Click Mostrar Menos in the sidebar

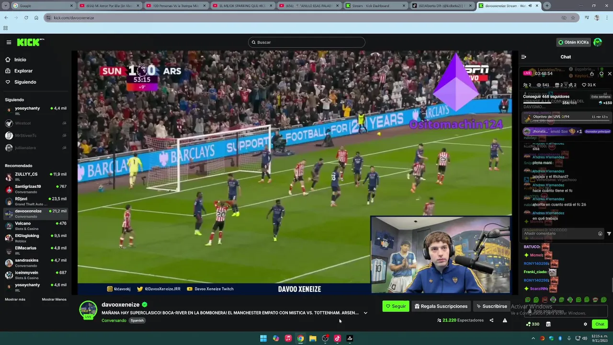pyautogui.click(x=54, y=299)
